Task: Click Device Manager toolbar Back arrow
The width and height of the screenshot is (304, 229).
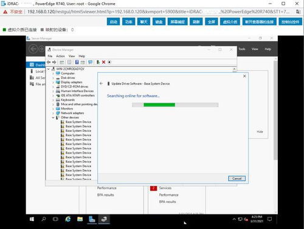Action: (49, 62)
